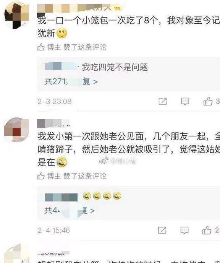Screen dimensions: 220x263
Task: Open first commenter's avatar
Action: (x=16, y=16)
